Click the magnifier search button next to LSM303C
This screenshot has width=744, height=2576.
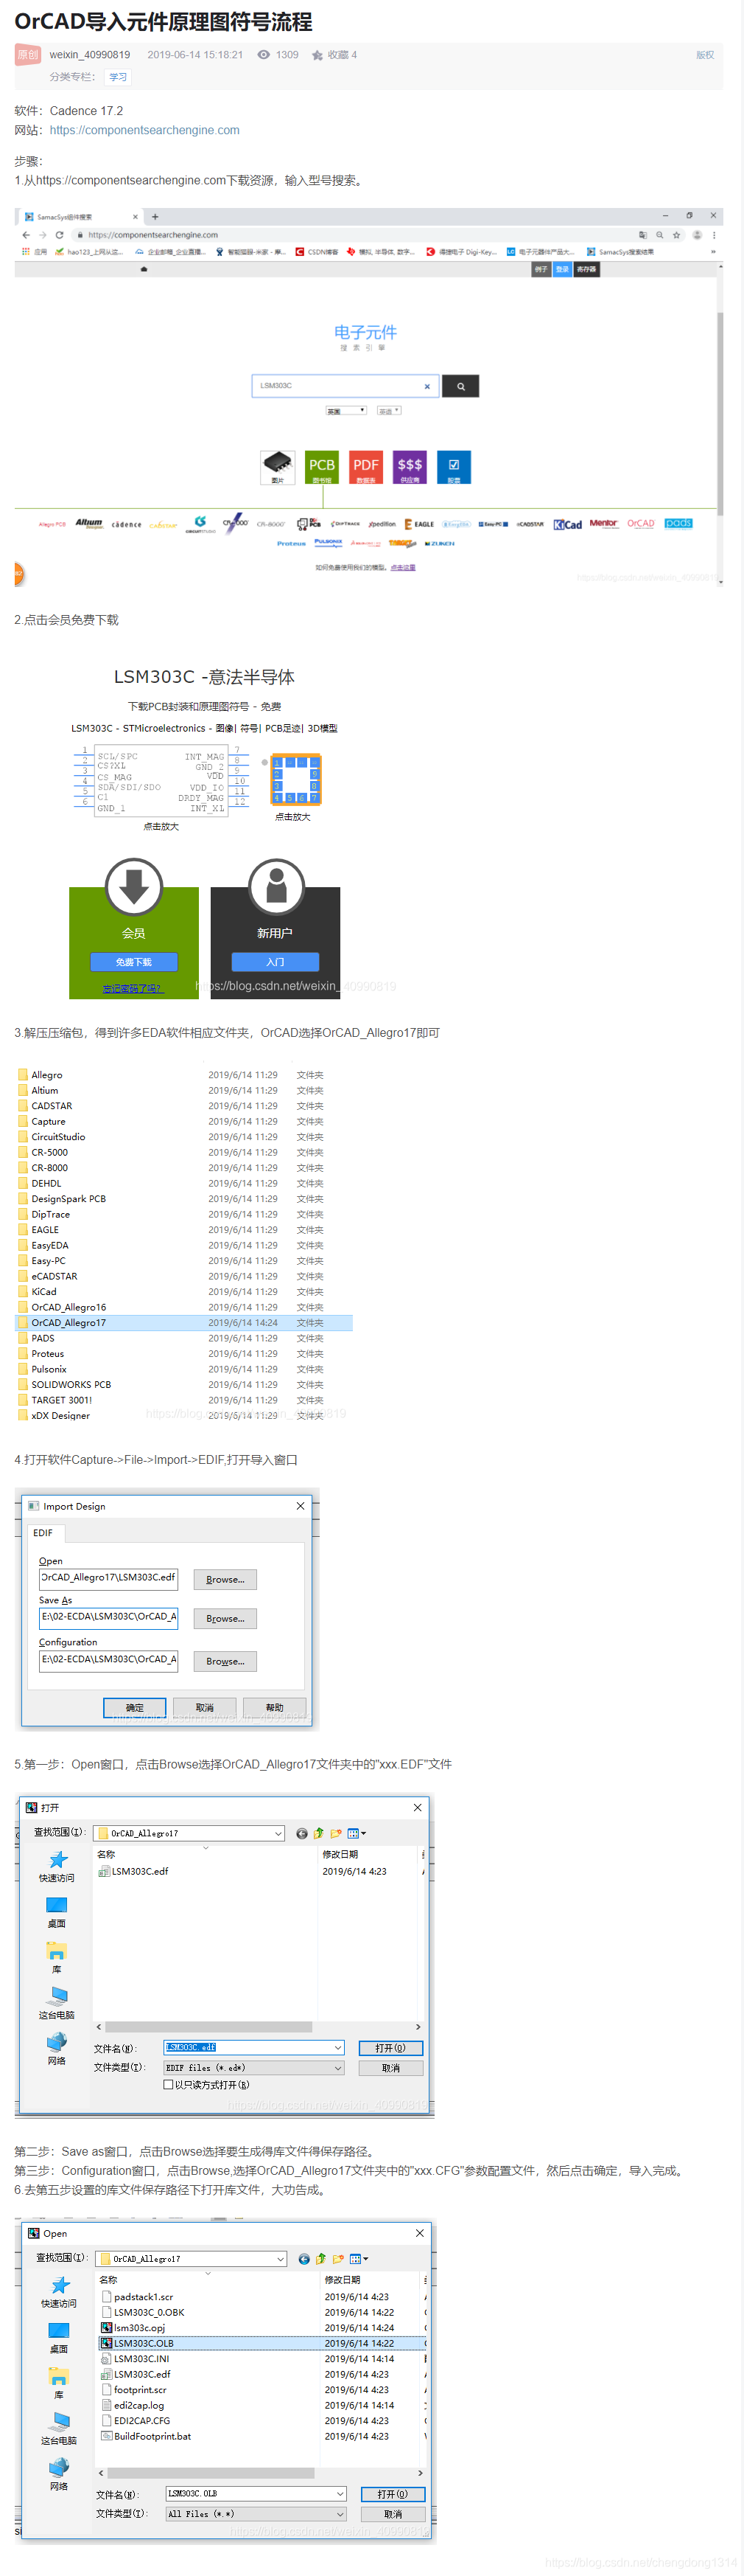460,386
